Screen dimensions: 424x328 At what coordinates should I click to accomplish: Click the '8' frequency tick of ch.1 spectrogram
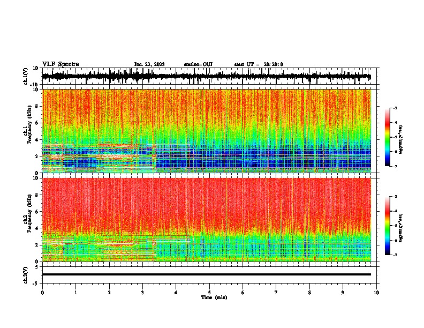(37, 106)
